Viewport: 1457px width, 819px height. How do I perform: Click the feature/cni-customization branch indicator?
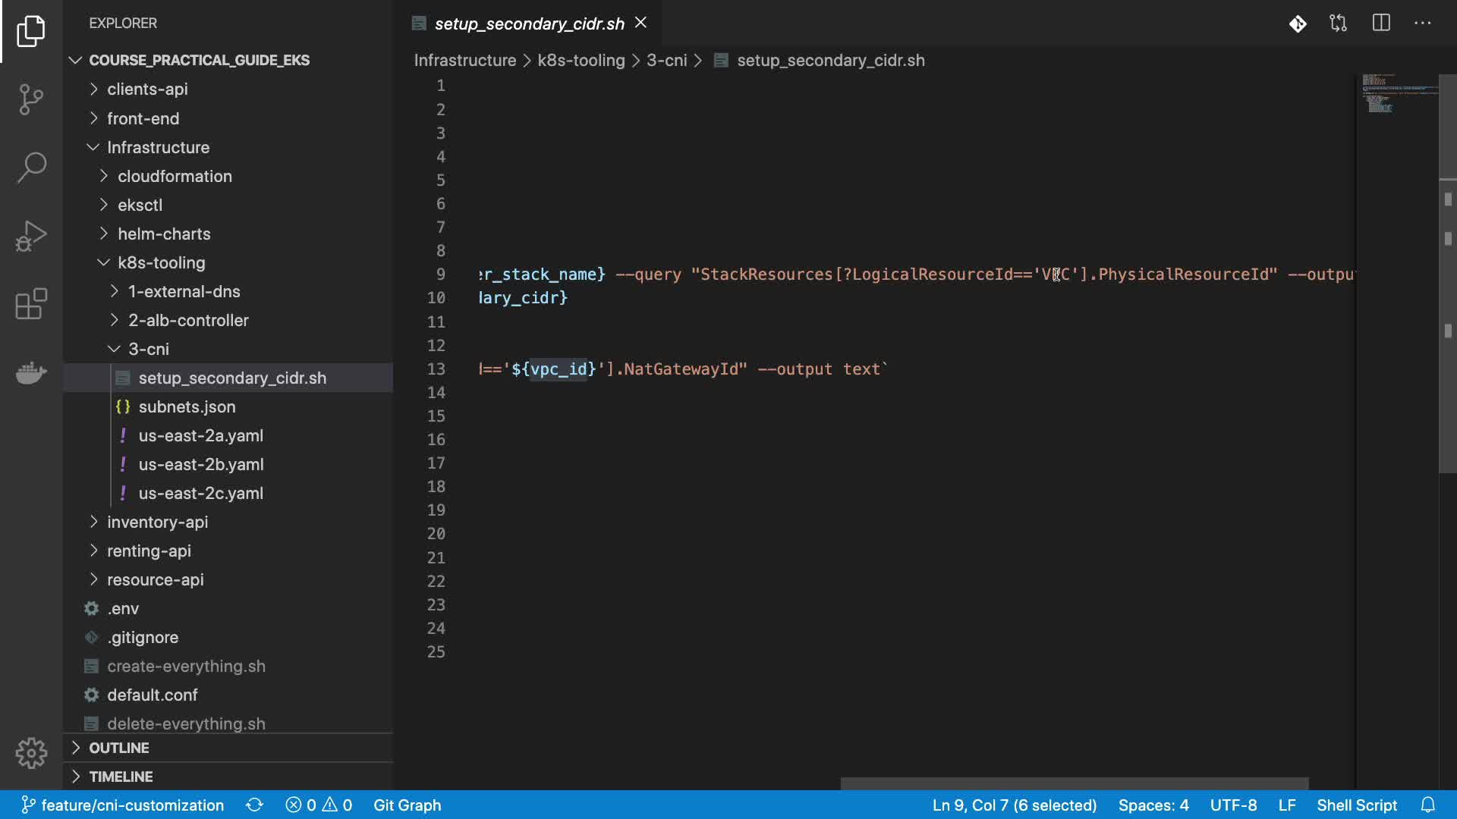click(x=123, y=805)
